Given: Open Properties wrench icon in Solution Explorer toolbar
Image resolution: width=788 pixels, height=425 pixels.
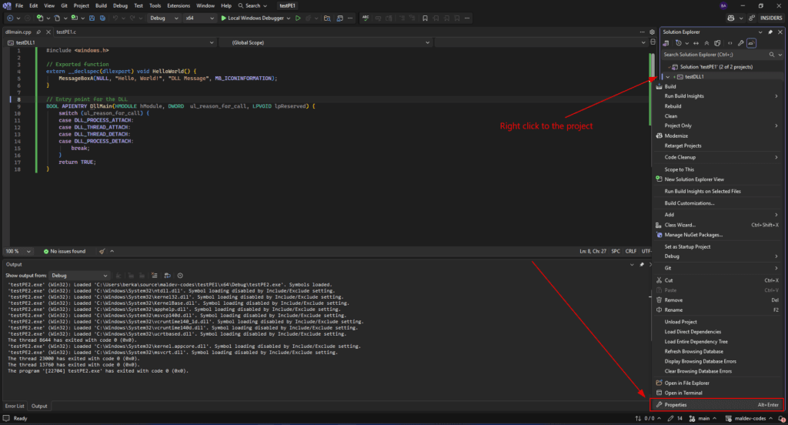Looking at the screenshot, I should point(740,43).
